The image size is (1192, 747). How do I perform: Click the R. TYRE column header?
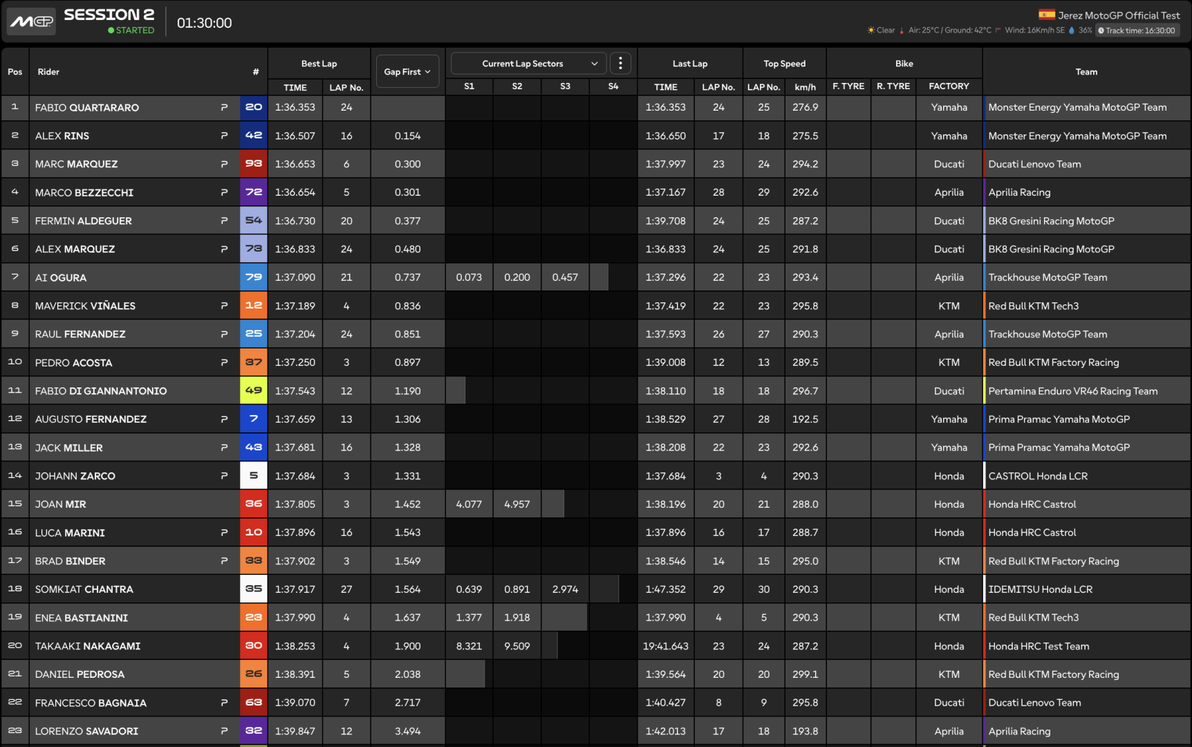click(893, 86)
